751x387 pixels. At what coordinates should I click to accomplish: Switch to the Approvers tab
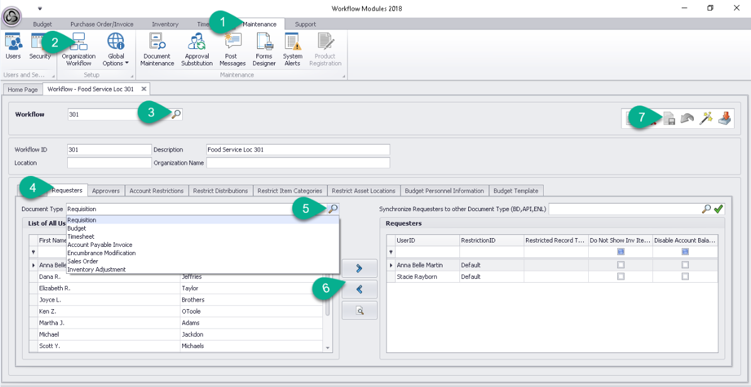tap(106, 190)
